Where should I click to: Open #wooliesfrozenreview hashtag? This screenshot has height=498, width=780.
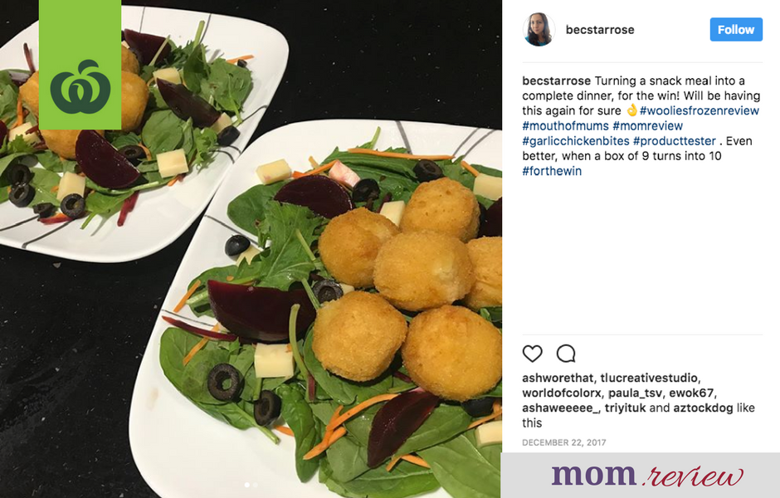(699, 110)
